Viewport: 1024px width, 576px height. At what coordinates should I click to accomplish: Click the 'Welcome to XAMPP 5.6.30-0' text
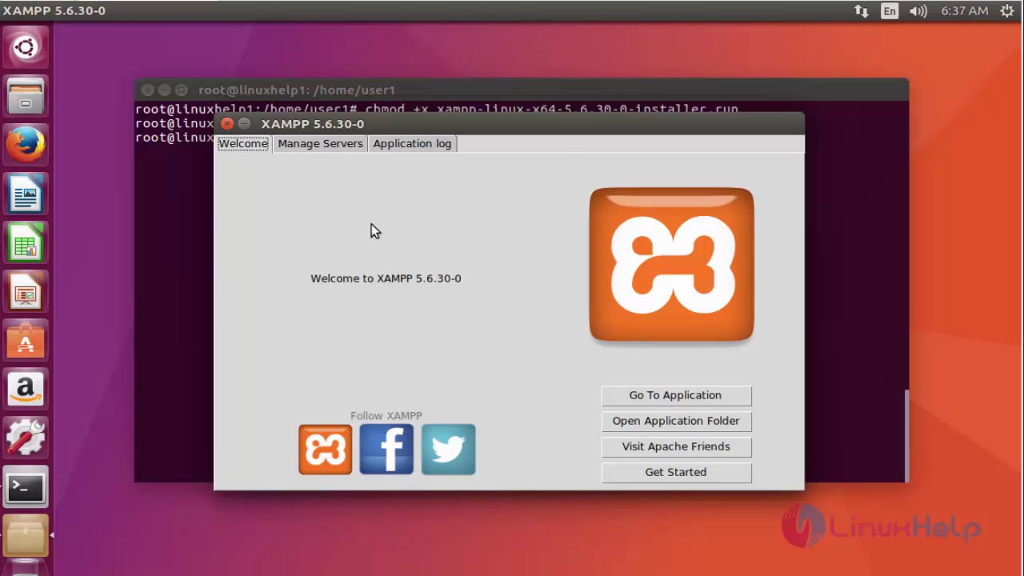pos(386,278)
